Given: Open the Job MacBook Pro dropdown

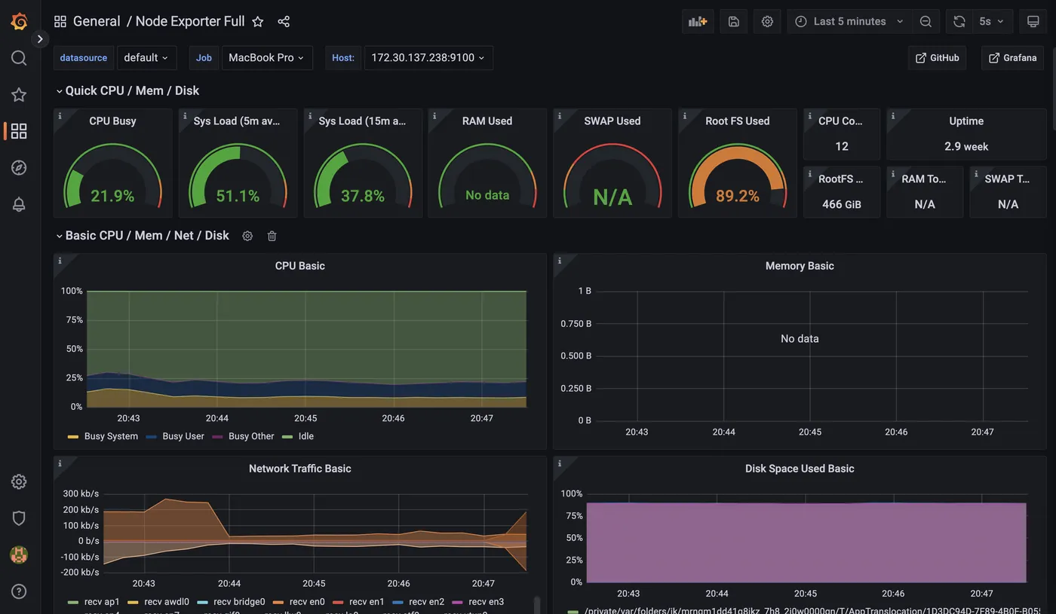Looking at the screenshot, I should pos(267,58).
